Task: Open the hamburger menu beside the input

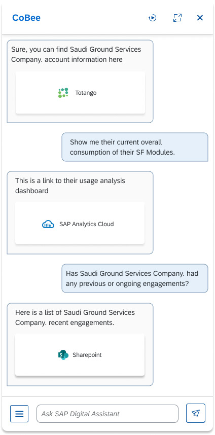Action: pos(19,414)
